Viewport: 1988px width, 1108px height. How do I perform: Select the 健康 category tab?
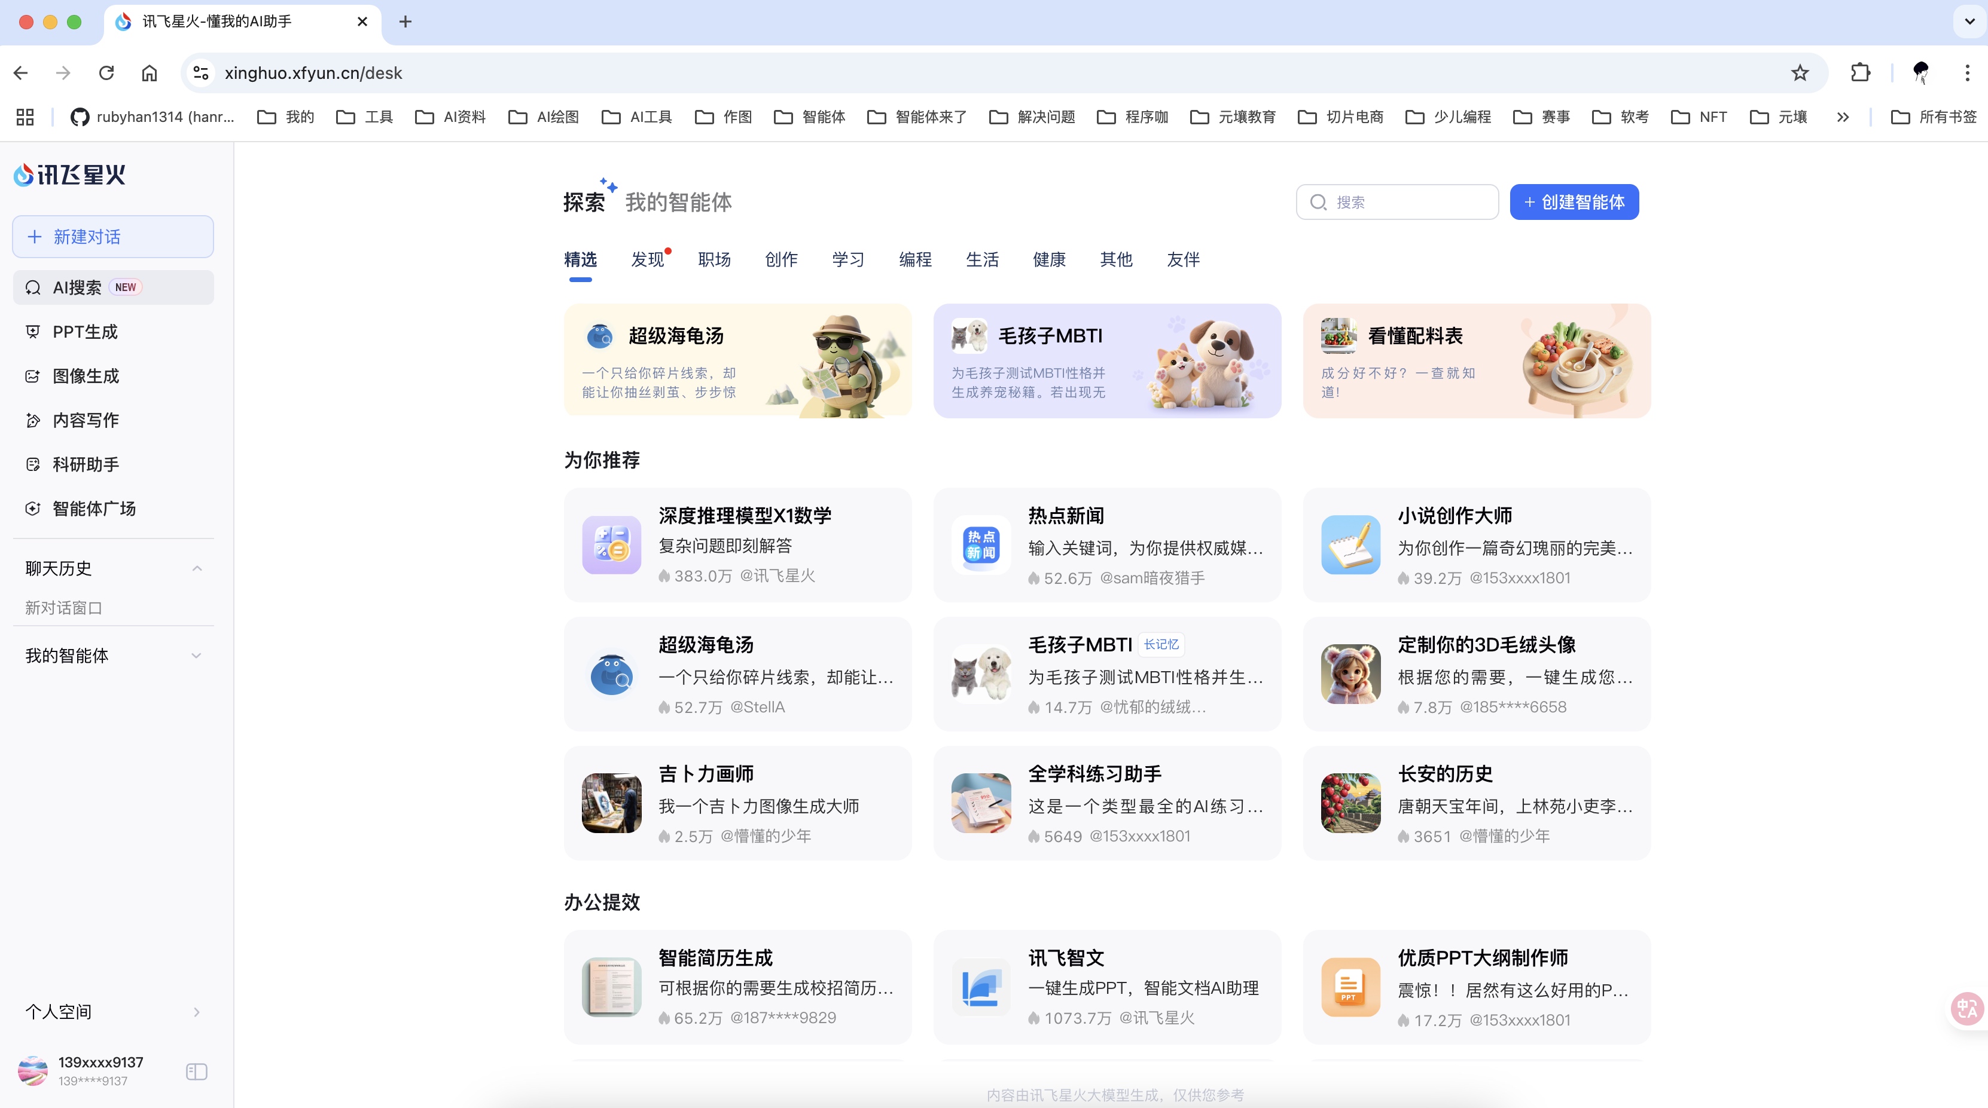[1050, 260]
